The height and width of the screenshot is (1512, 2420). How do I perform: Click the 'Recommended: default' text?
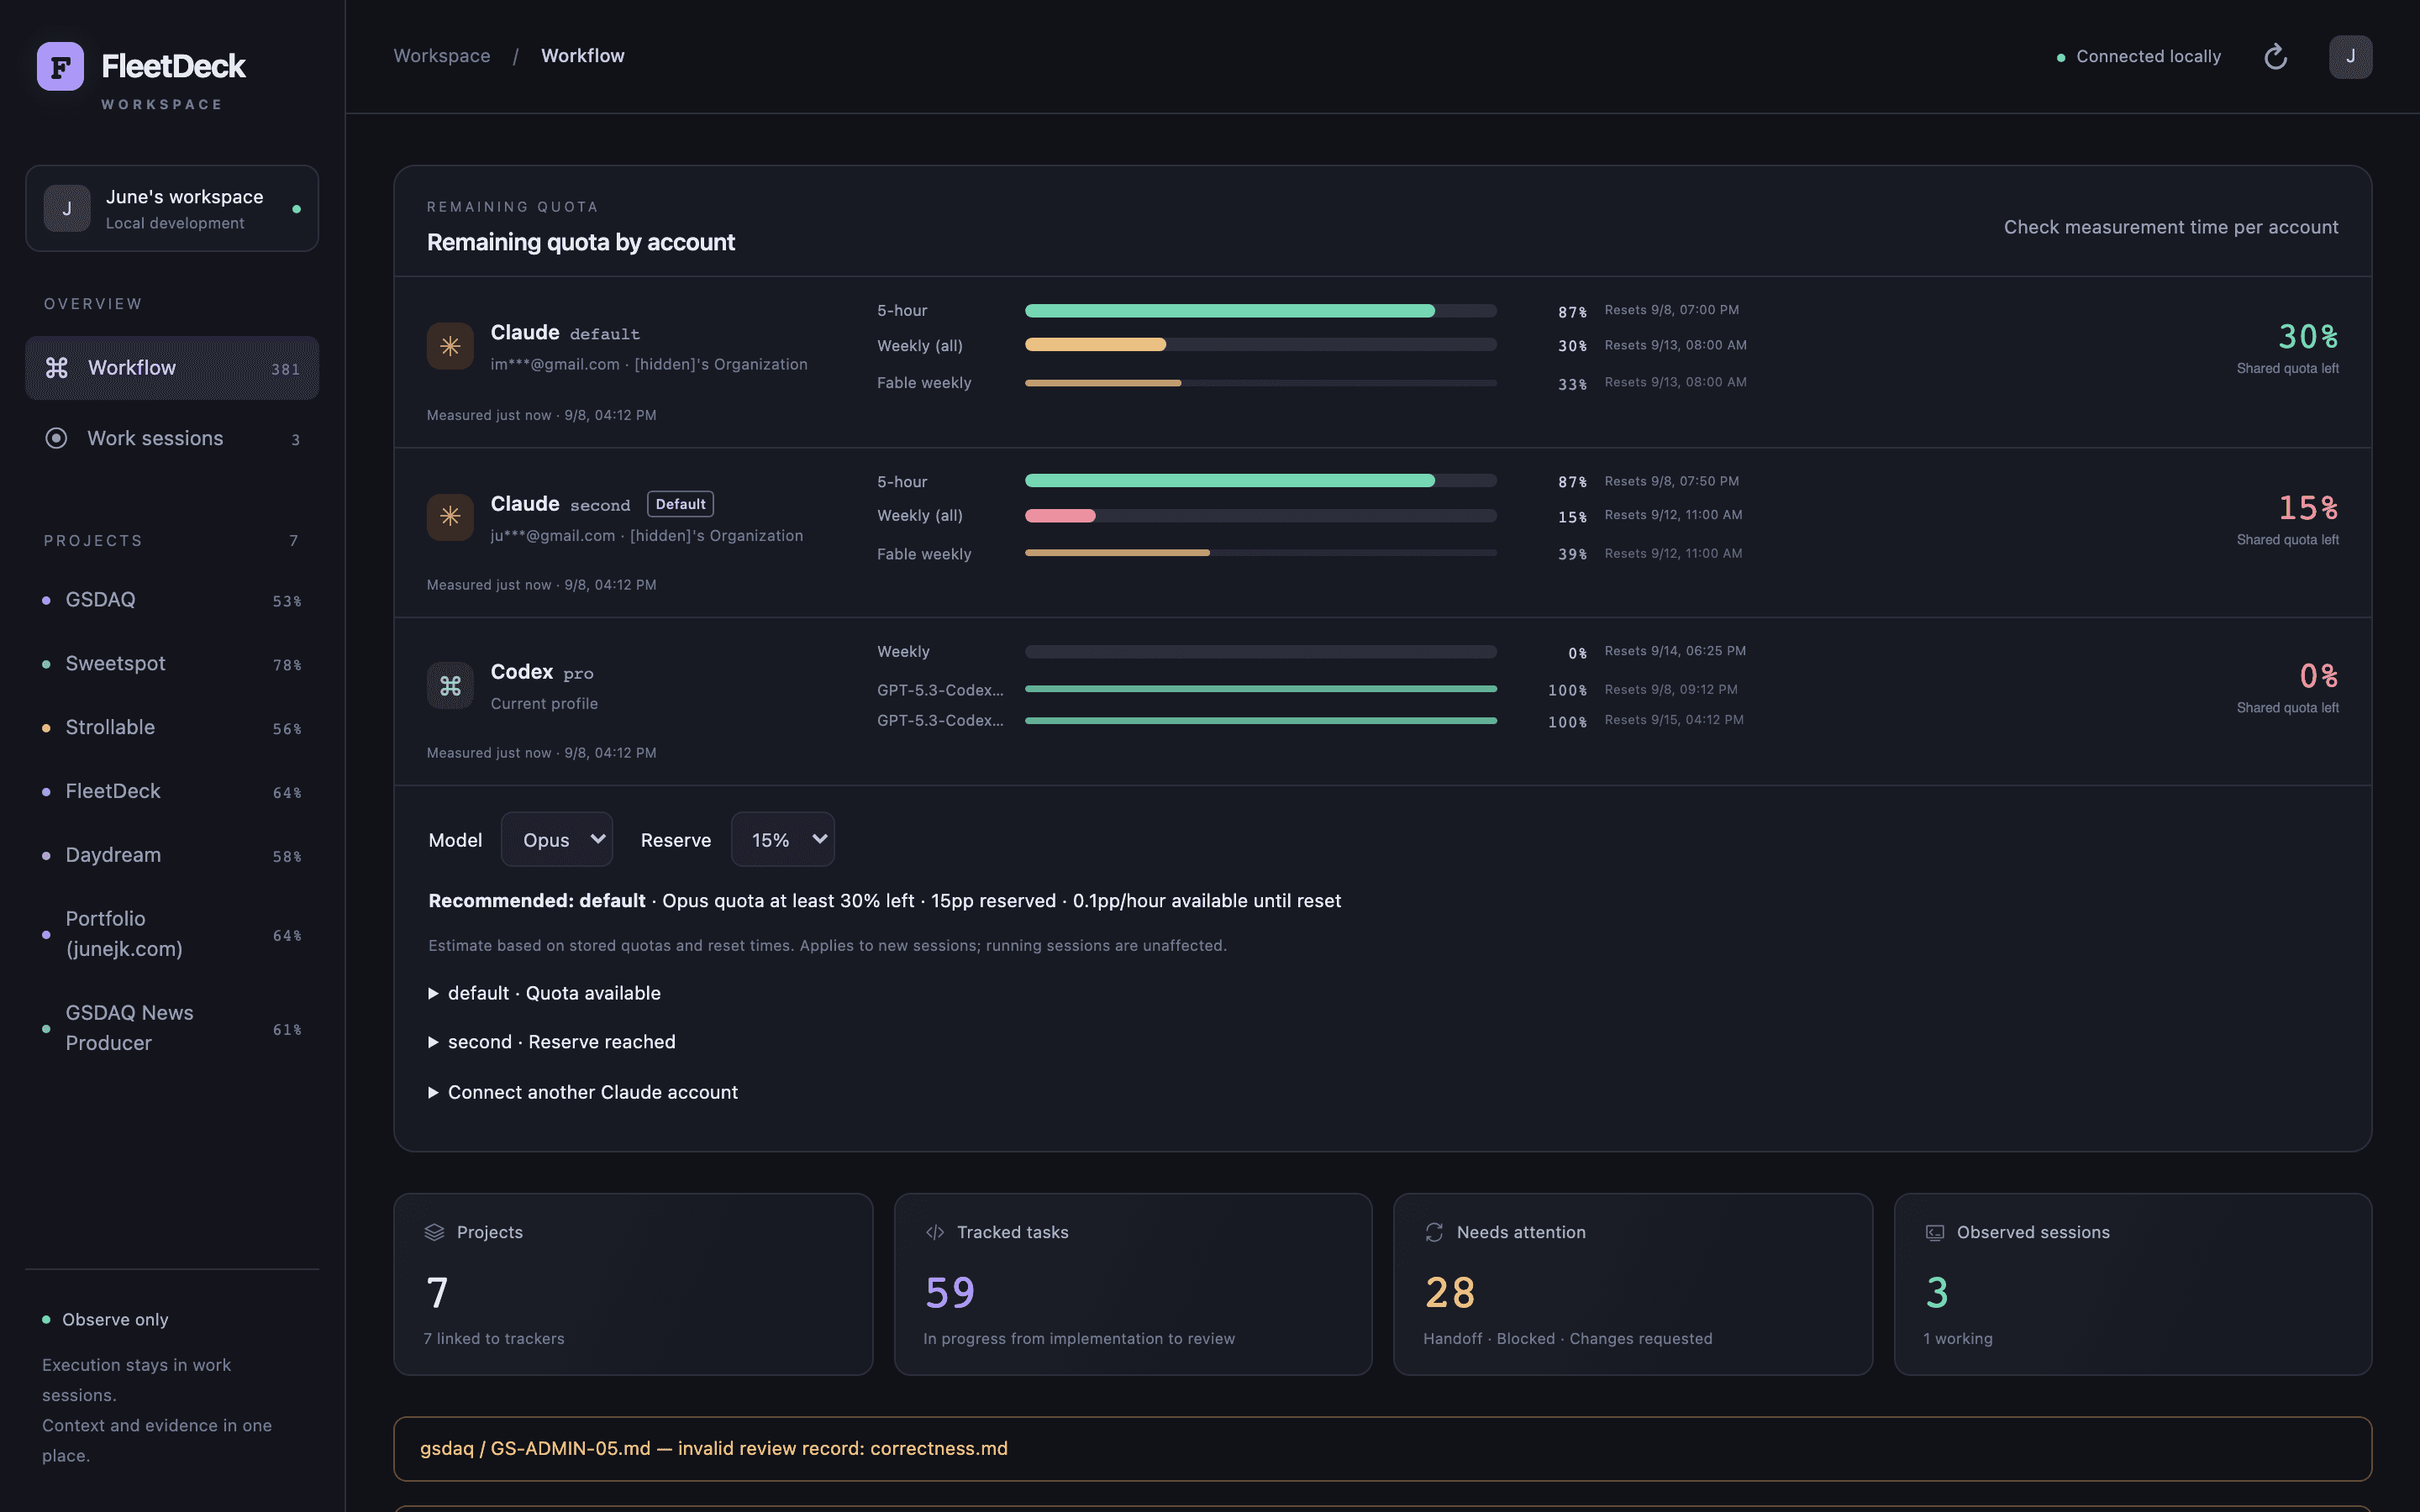coord(537,901)
